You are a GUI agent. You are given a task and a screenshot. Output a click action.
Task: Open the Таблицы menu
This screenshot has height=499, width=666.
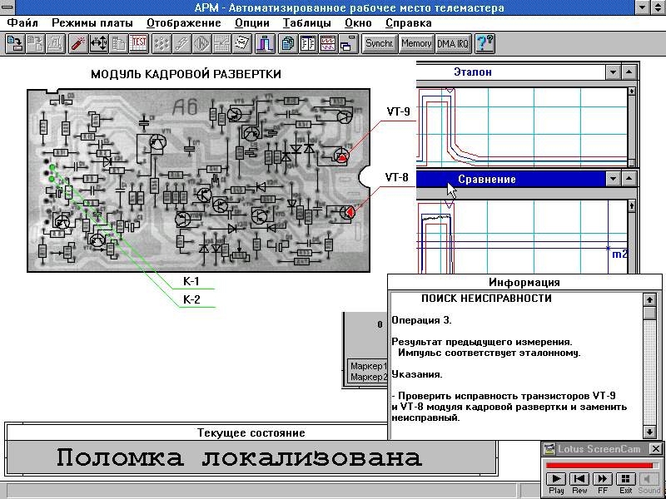[307, 23]
